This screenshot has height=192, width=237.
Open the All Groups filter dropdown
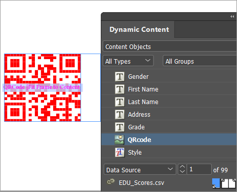[x=200, y=61]
